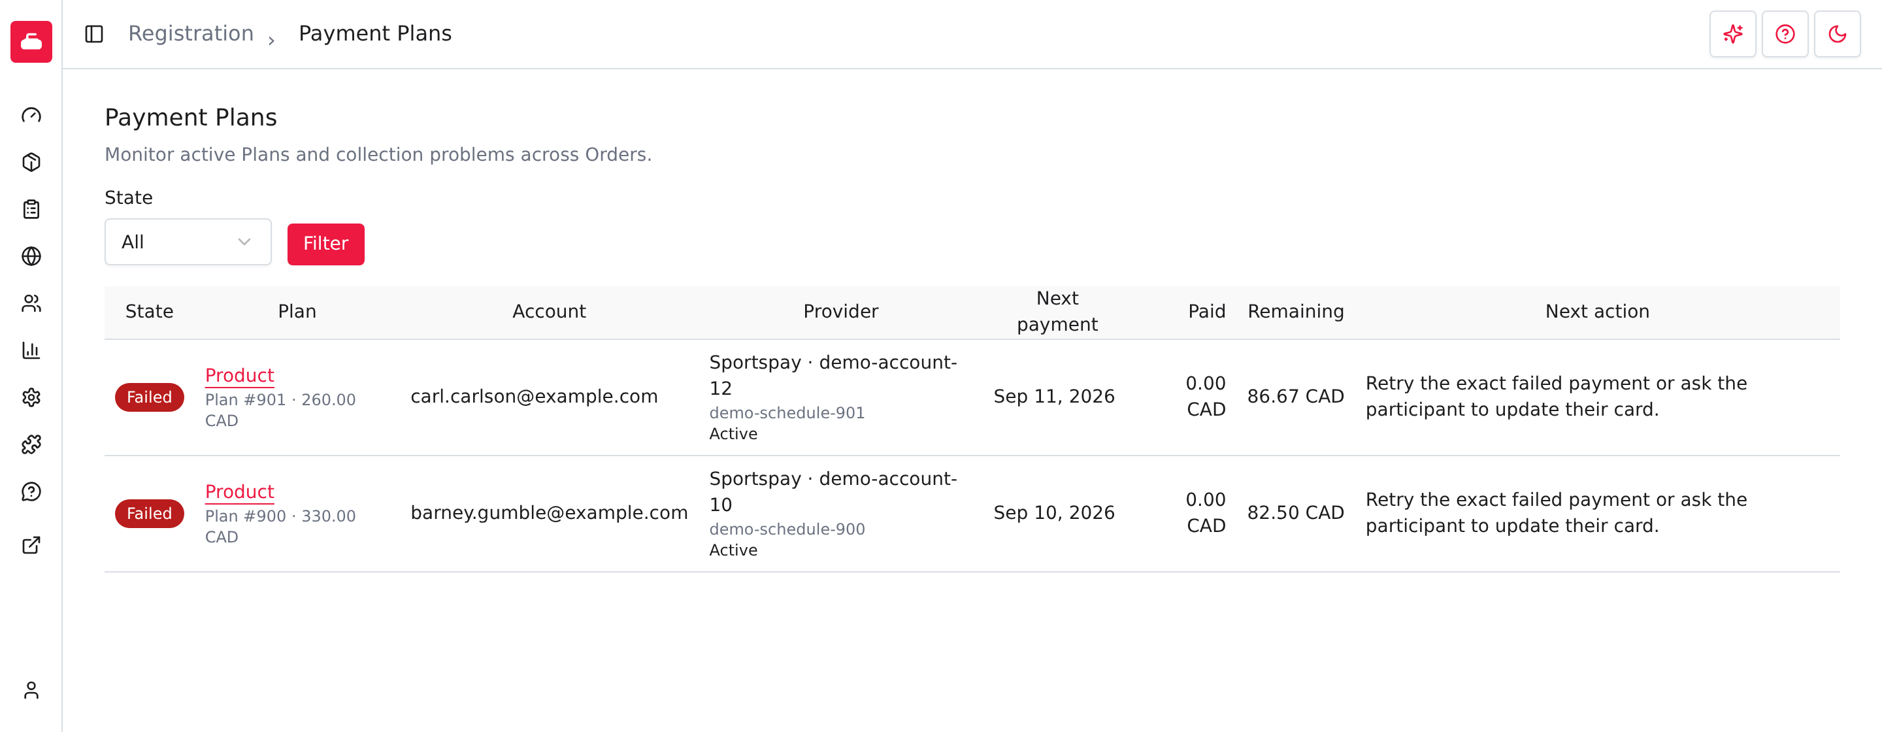
Task: Click the Failed badge for Plan #900
Action: click(x=149, y=514)
